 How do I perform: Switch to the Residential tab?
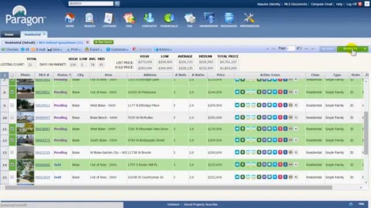click(32, 35)
